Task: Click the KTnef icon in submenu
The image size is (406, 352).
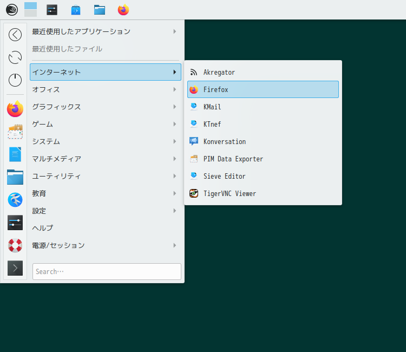Action: [194, 124]
